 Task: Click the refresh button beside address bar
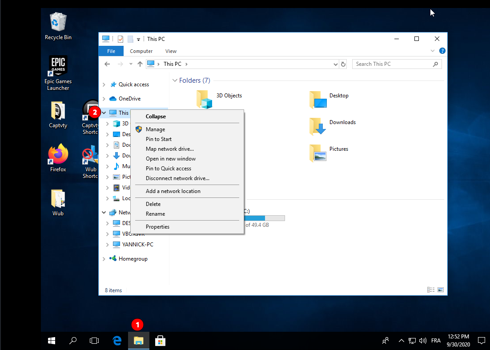tap(343, 64)
